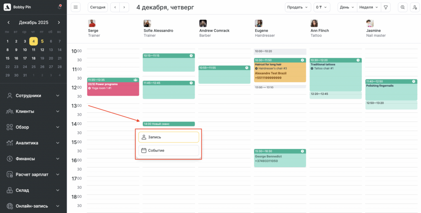Expand the Финансы sidebar section
421x213 pixels.
tap(33, 159)
